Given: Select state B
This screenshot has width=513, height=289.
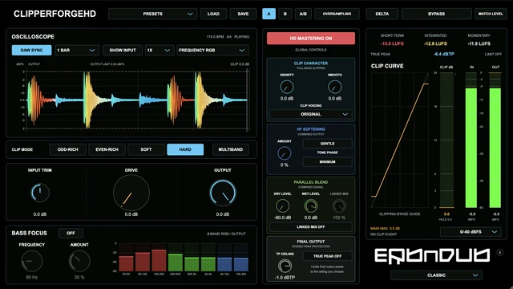Looking at the screenshot, I should (285, 14).
